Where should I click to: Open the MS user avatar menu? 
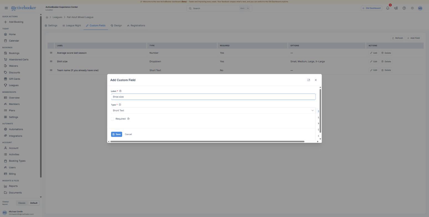coord(420,8)
